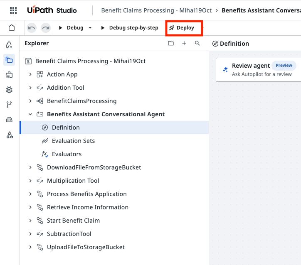Viewport: 301px width, 265px height.
Task: Expand the Start Benefit Claim node
Action: pyautogui.click(x=30, y=221)
